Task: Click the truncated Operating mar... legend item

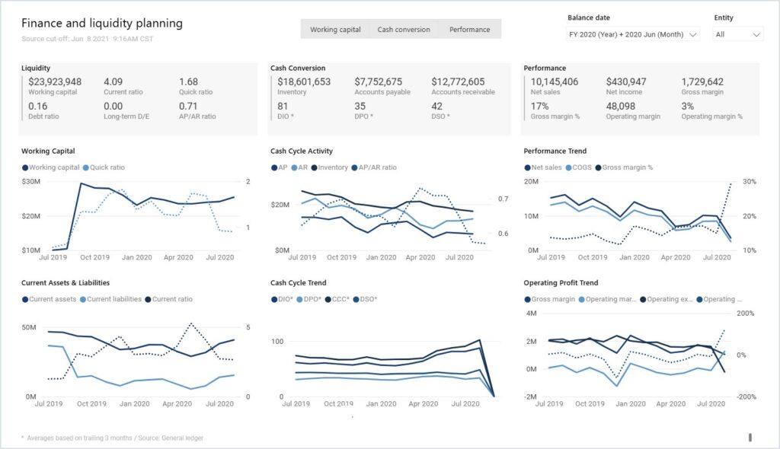Action: (607, 299)
